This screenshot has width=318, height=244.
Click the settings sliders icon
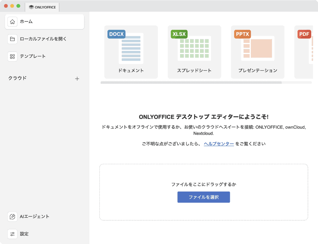[x=12, y=234]
